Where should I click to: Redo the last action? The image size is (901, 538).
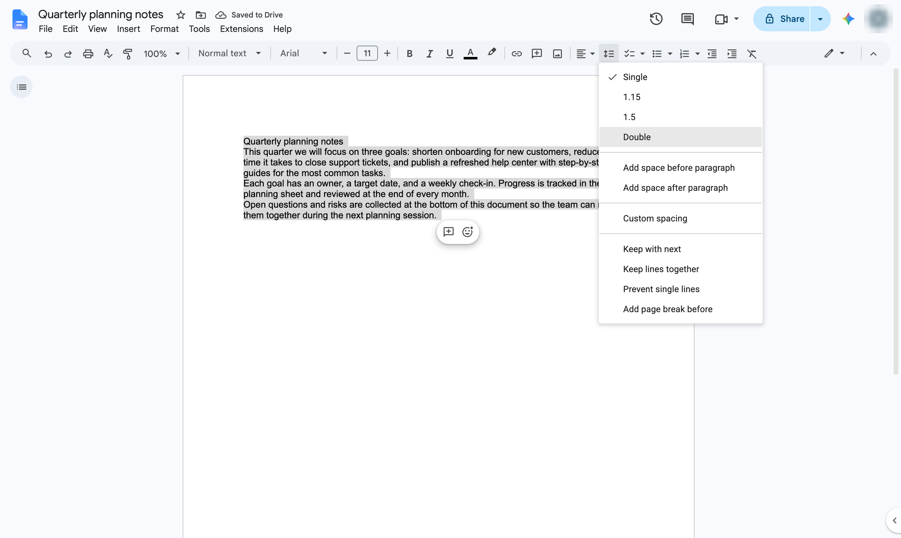pyautogui.click(x=68, y=54)
